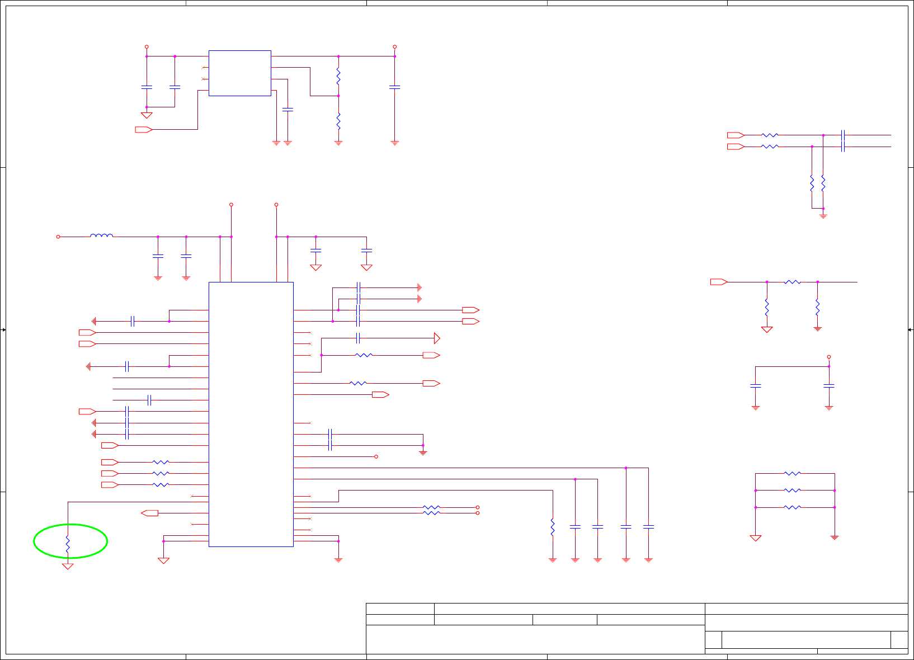This screenshot has width=914, height=660.
Task: Click the power port above the right decoupling capacitors
Action: pos(829,357)
